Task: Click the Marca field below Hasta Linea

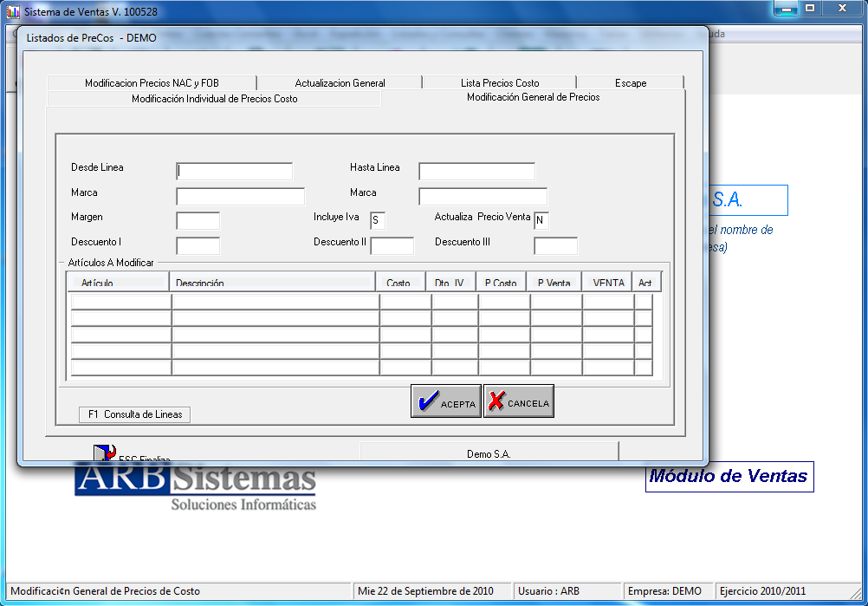Action: click(x=483, y=196)
